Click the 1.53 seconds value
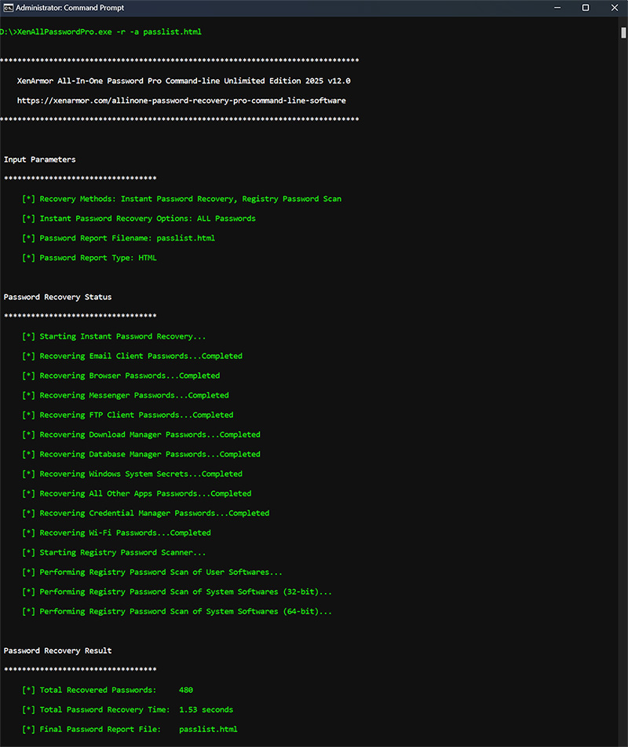This screenshot has width=628, height=747. pyautogui.click(x=206, y=709)
